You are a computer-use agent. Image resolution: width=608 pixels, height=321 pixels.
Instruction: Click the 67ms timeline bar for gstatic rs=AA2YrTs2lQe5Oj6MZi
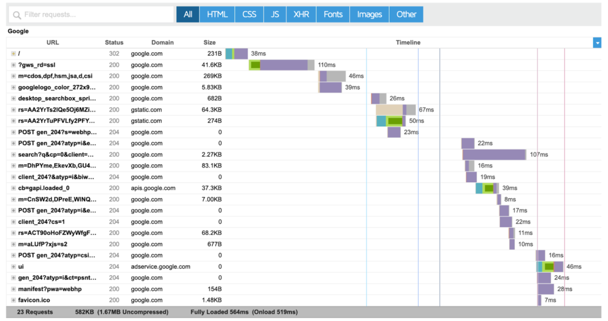click(x=395, y=110)
